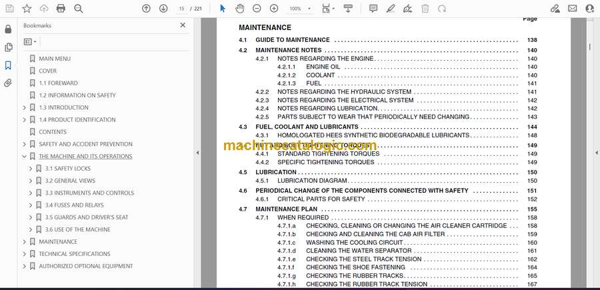Click MAINTENANCE PLAN contents entry
This screenshot has width=600, height=290.
pyautogui.click(x=286, y=209)
